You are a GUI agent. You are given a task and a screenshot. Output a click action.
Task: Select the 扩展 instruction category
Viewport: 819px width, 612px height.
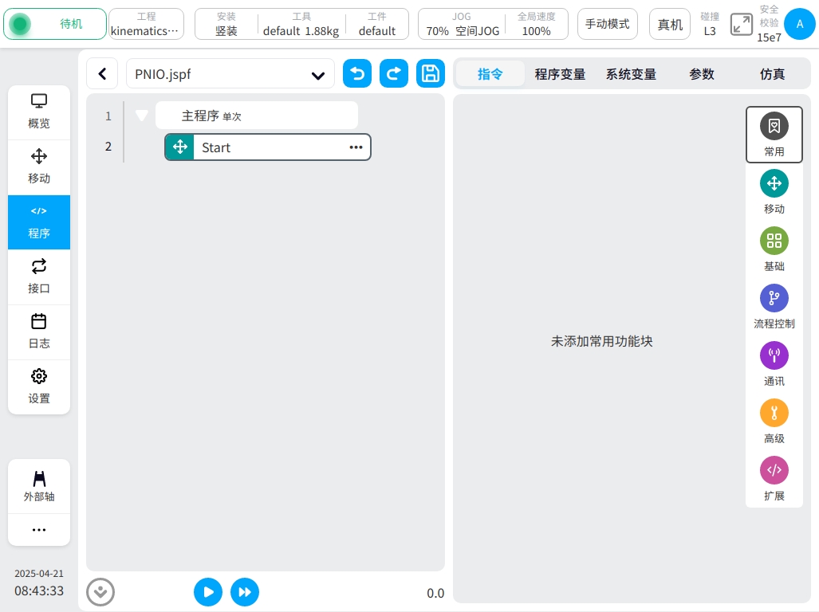(x=774, y=479)
